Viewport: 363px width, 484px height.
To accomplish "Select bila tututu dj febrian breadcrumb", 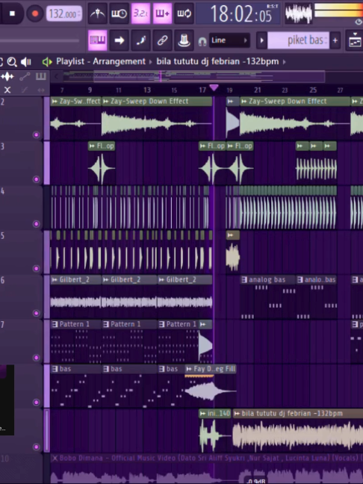I will pos(217,61).
